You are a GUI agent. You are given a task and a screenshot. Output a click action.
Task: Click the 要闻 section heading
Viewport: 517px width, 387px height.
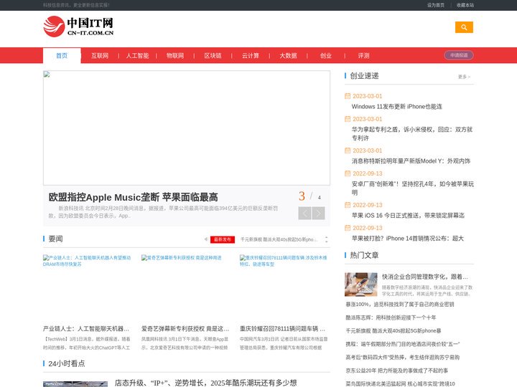coord(55,239)
